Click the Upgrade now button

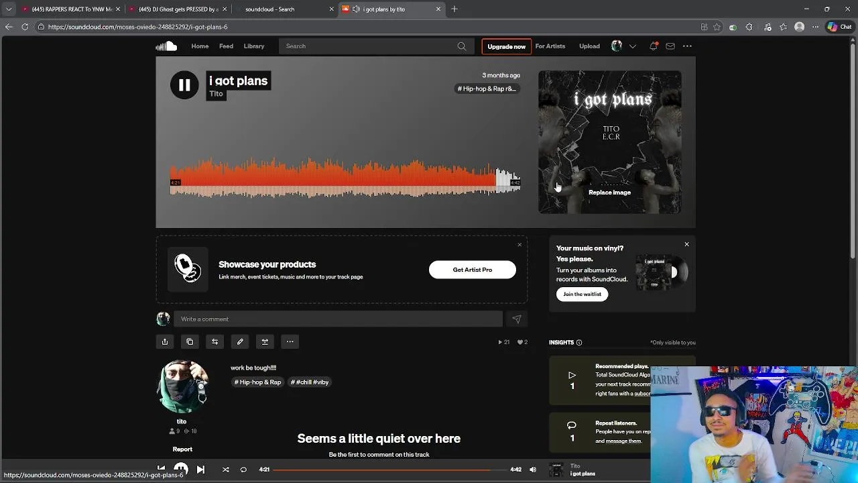coord(506,46)
